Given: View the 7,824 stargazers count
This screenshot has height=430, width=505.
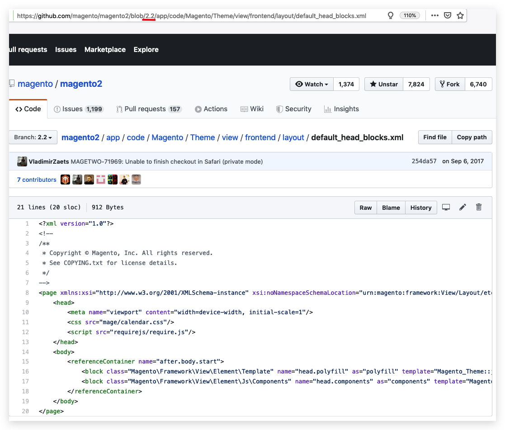Looking at the screenshot, I should [416, 84].
